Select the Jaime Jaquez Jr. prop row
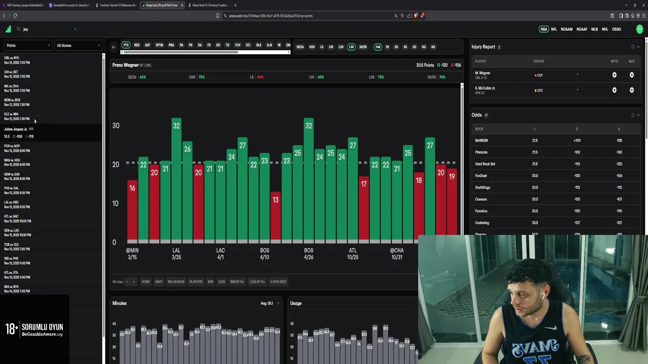 (x=51, y=133)
